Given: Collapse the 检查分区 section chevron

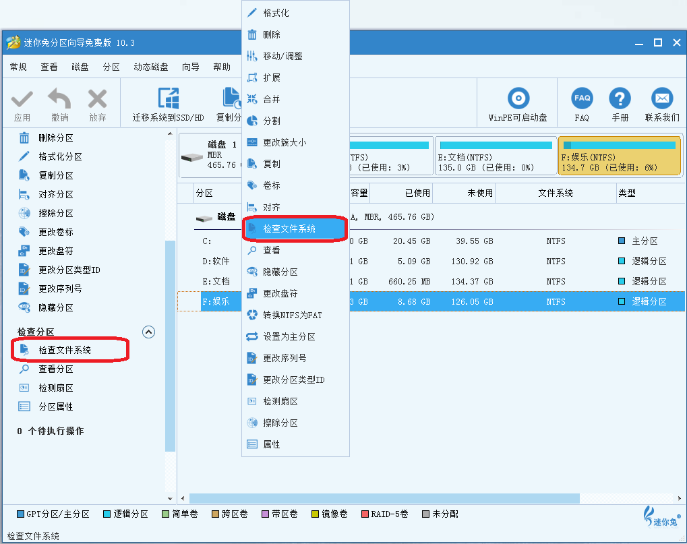Looking at the screenshot, I should coord(148,332).
